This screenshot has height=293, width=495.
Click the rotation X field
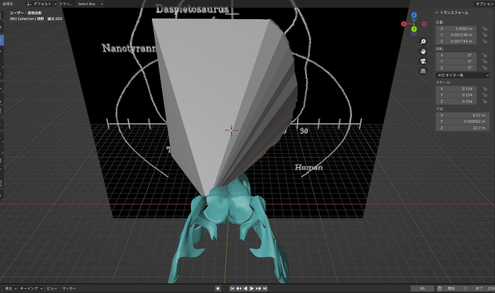tap(456, 55)
